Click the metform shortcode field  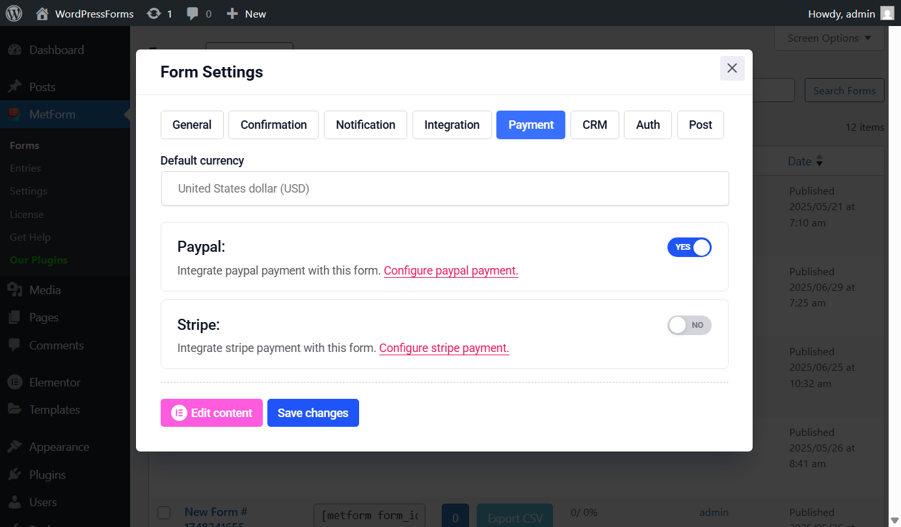pos(369,517)
